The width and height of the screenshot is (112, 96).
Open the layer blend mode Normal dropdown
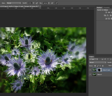98,62
